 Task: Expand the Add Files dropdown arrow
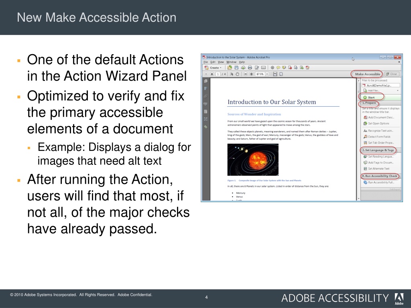398,91
